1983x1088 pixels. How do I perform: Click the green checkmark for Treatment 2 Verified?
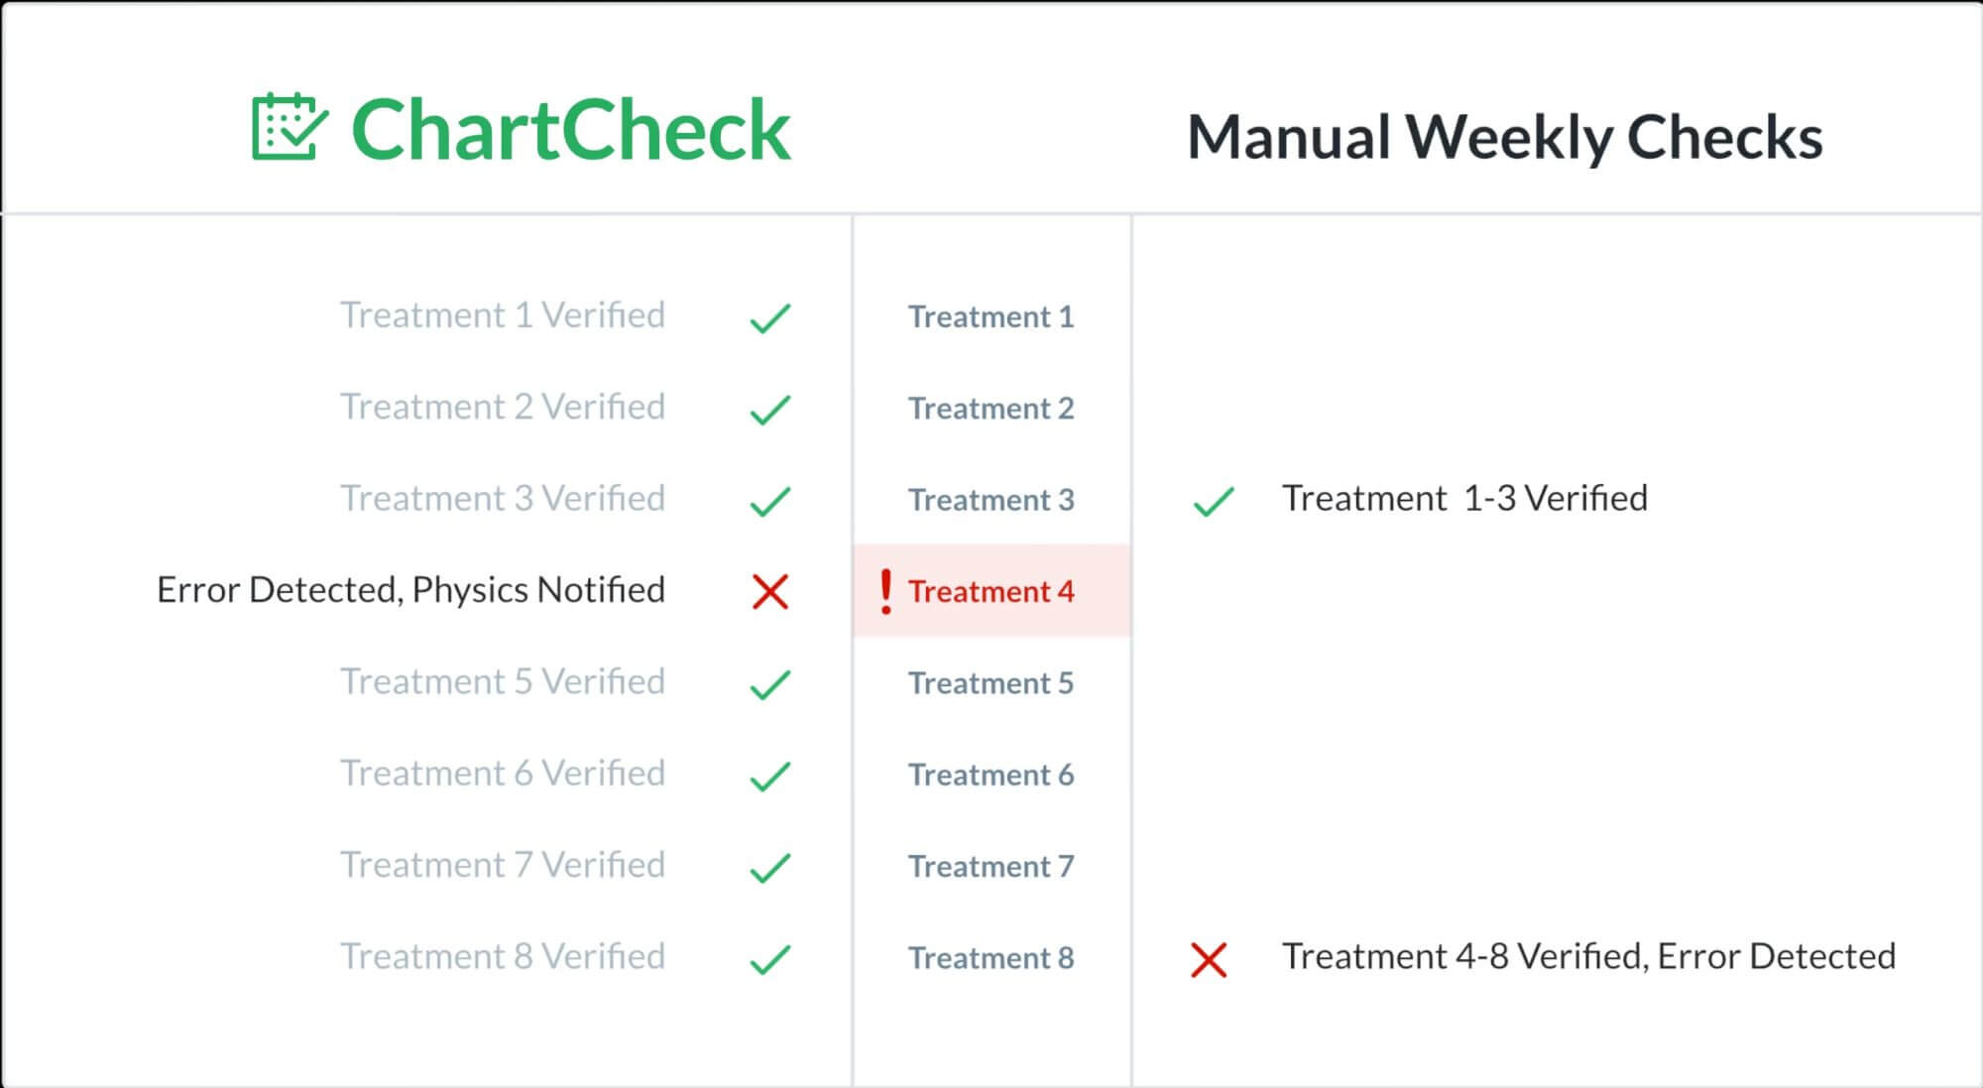click(x=769, y=410)
